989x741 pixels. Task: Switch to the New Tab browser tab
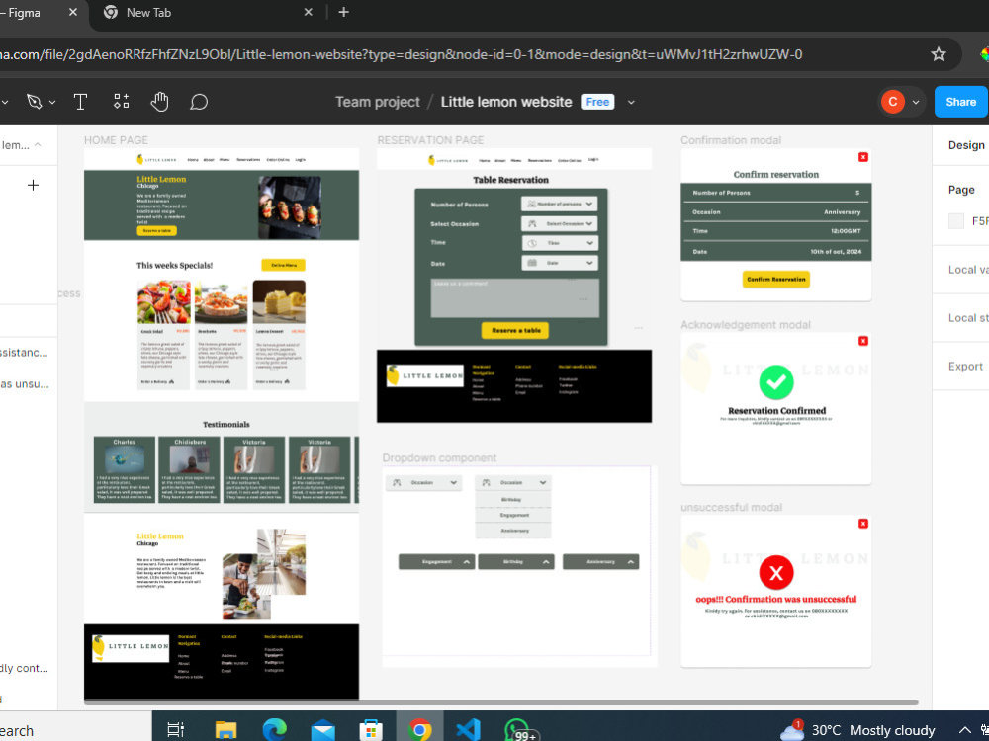coord(148,12)
